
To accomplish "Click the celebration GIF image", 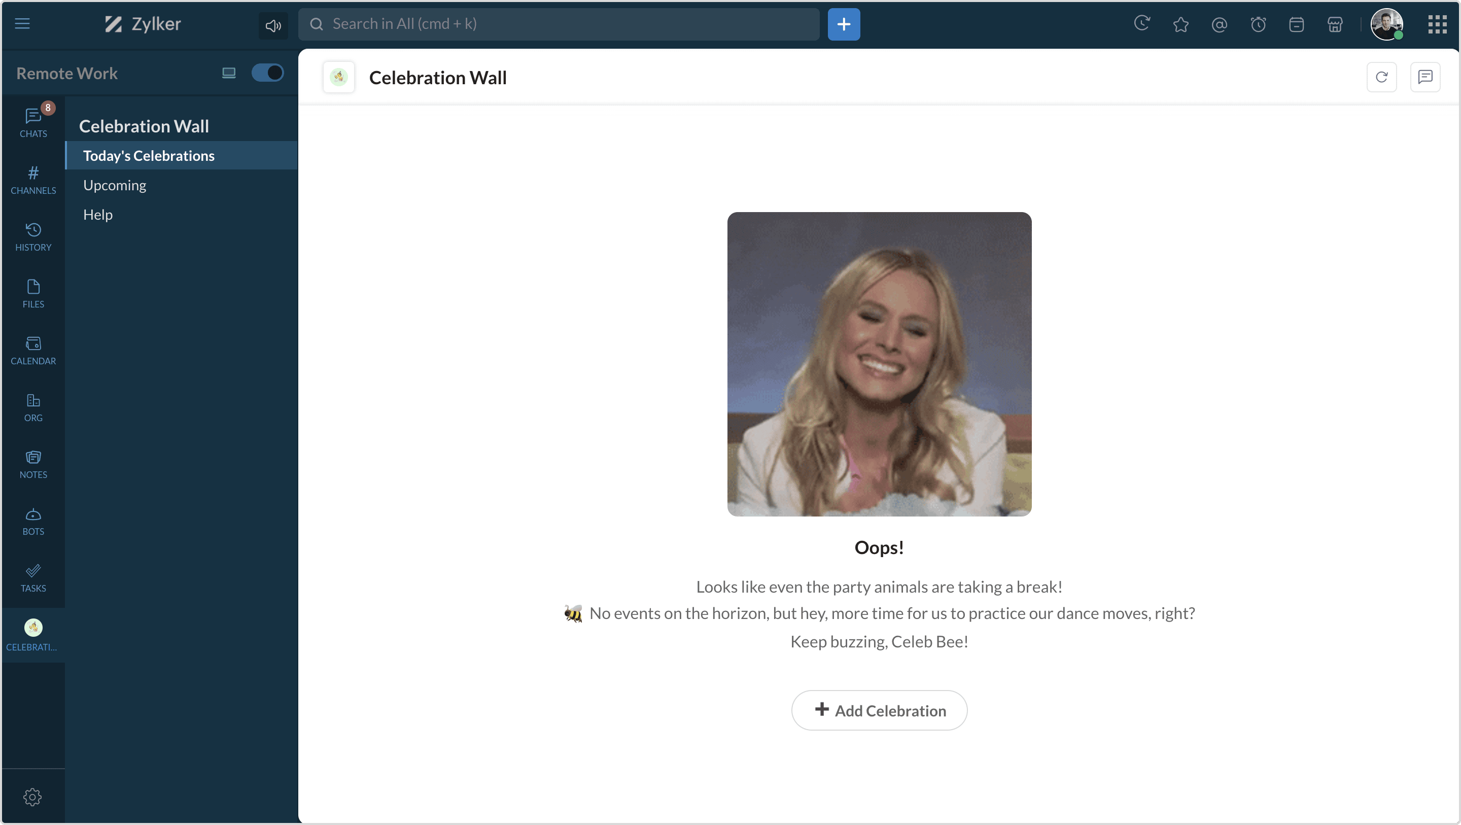I will coord(879,364).
